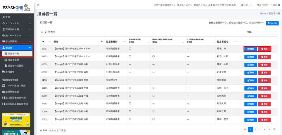Collapse the 担当者 sidebar section
Image resolution: width=282 pixels, height=135 pixels.
(x=16, y=47)
